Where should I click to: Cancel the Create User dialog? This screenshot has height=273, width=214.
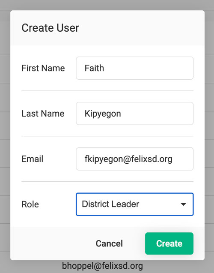tap(109, 243)
